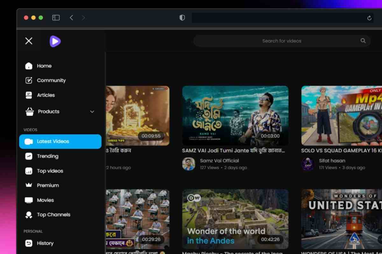Click the browser address bar
The width and height of the screenshot is (382, 254).
[283, 18]
